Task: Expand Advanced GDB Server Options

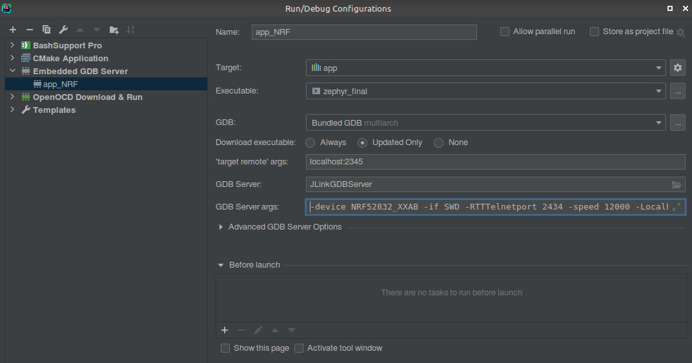Action: [221, 227]
